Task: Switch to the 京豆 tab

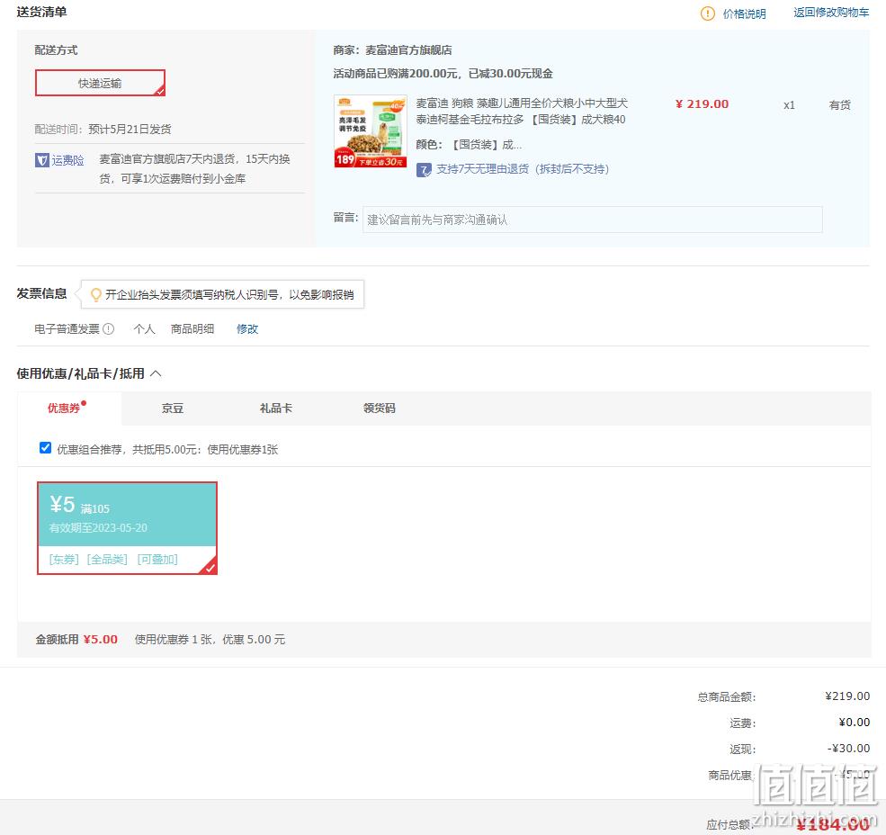Action: point(173,409)
